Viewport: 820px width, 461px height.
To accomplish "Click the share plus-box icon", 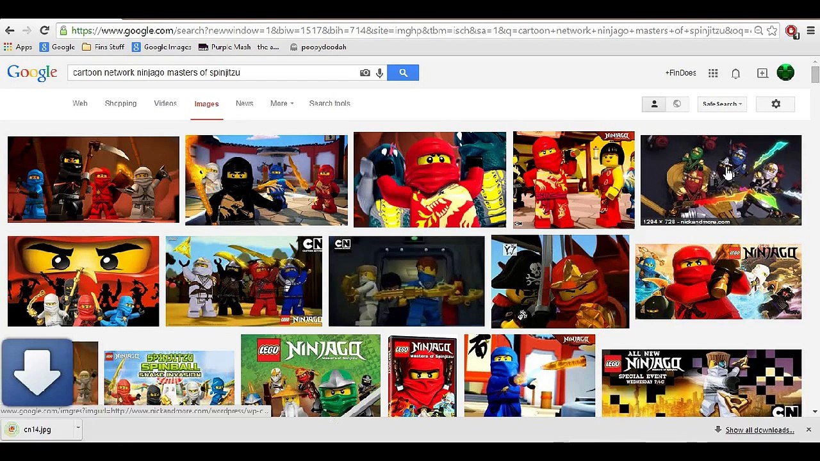I will [x=762, y=73].
